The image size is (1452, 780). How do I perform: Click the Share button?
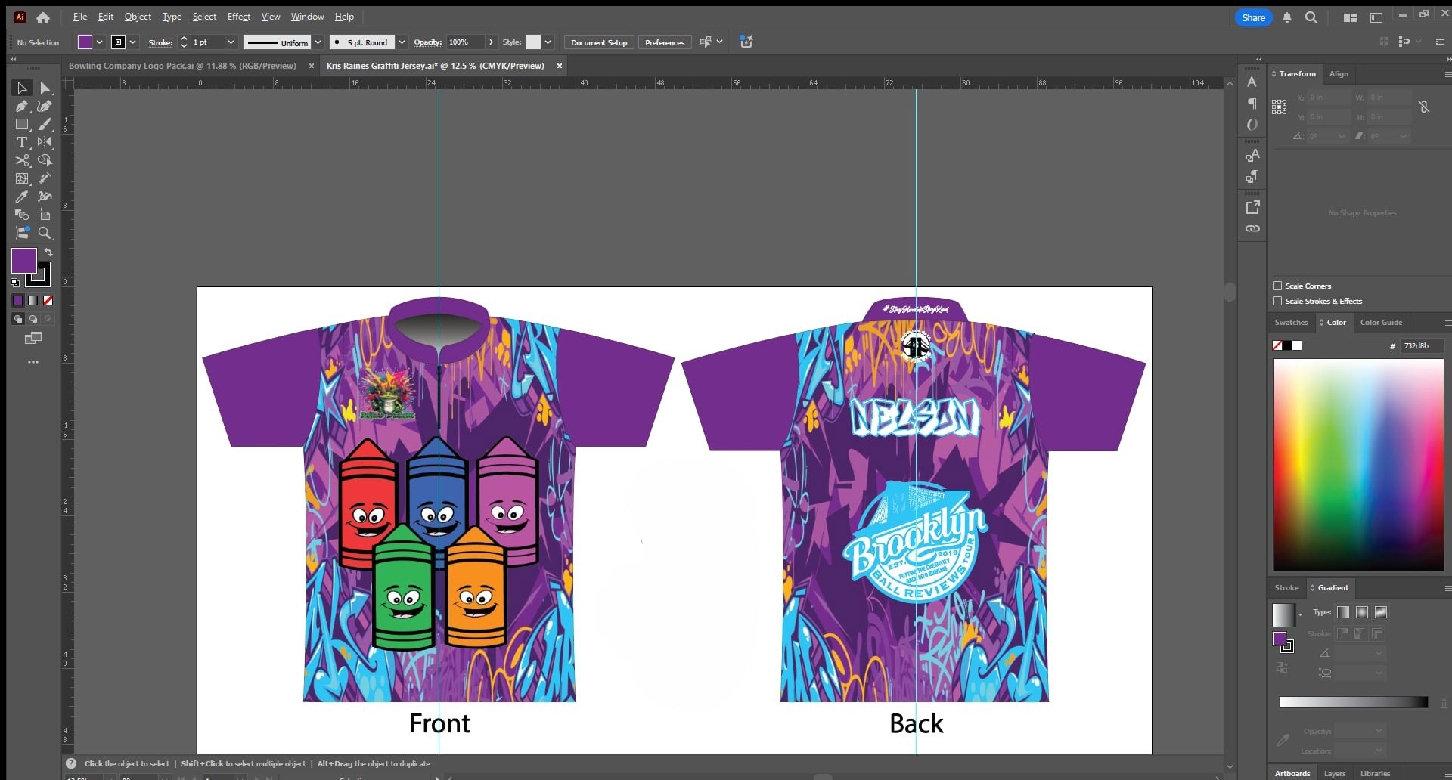point(1253,17)
